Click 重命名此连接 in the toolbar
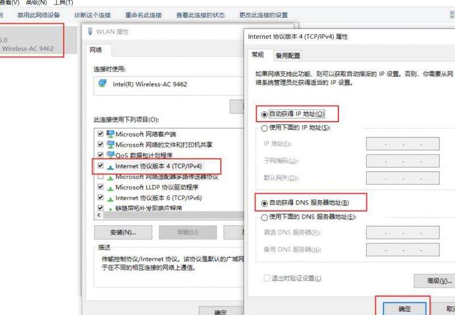Screen dimensions: 455x315 [x=143, y=15]
